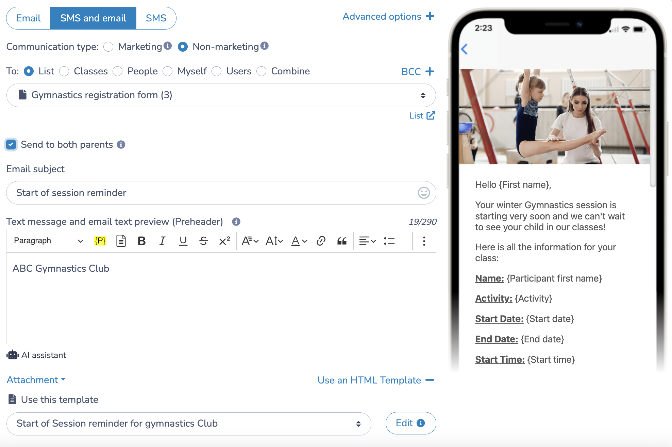
Task: Select the Marketing radio button
Action: coord(108,47)
